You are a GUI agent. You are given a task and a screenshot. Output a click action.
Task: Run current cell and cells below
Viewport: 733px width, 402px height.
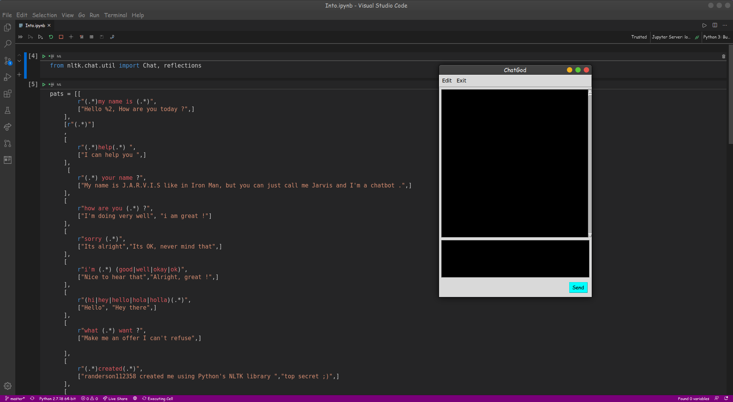pyautogui.click(x=40, y=37)
